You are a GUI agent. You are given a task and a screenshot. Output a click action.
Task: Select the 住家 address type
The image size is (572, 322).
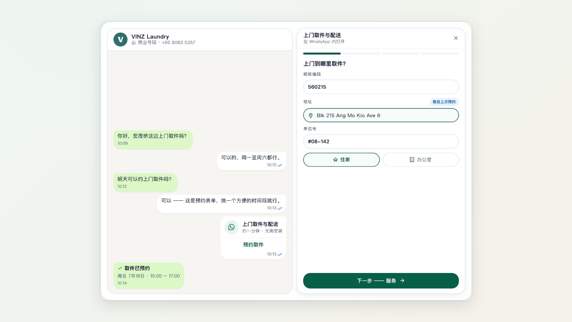(x=341, y=160)
